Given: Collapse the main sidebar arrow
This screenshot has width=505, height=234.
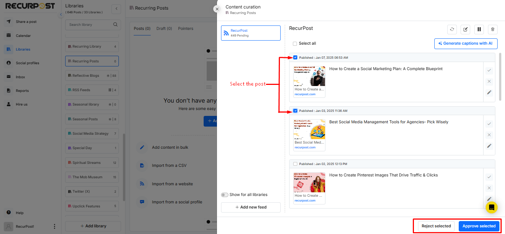Looking at the screenshot, I should pos(61,14).
